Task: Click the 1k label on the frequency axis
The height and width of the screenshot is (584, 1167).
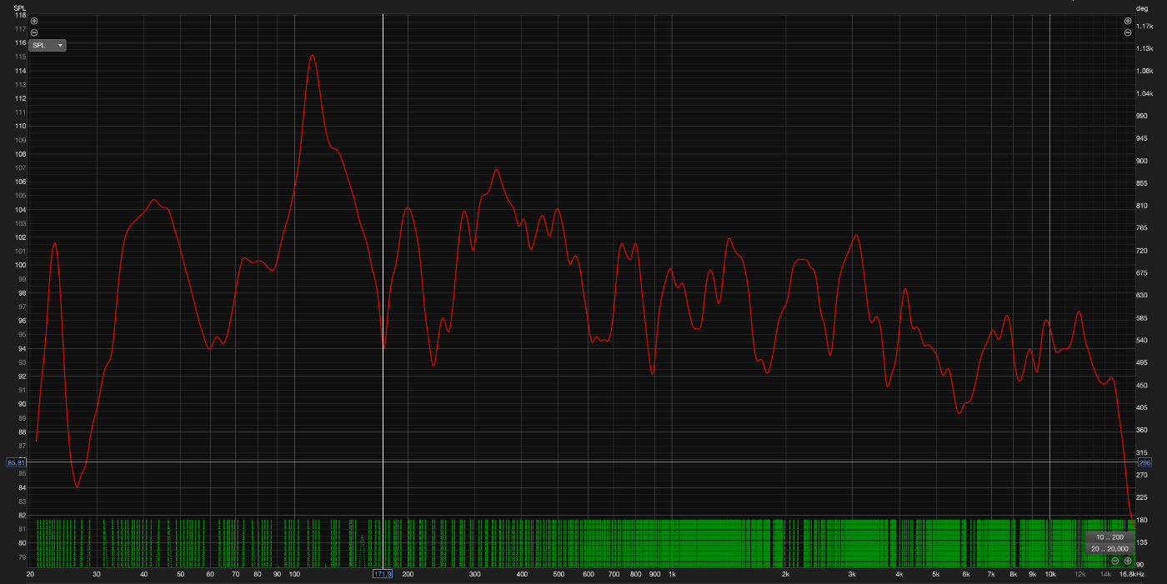Action: (672, 574)
